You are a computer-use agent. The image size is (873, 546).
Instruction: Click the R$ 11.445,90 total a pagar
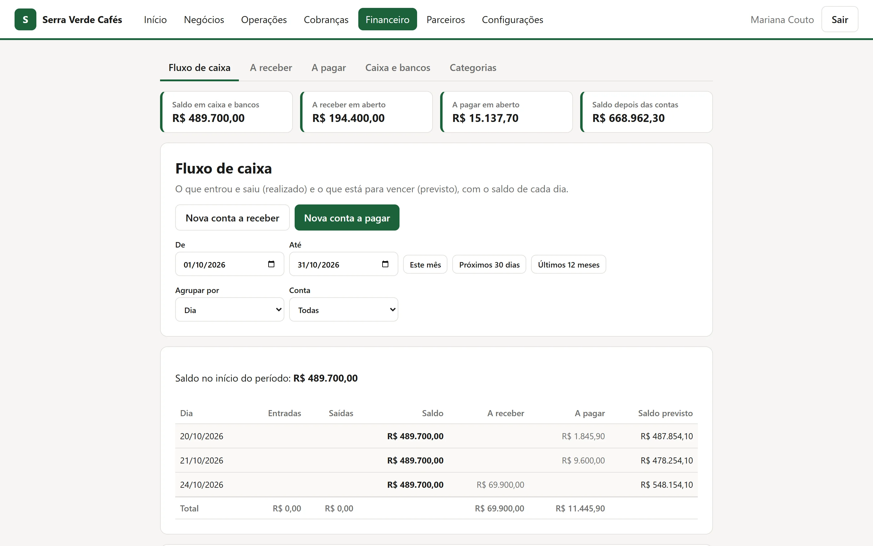click(580, 508)
